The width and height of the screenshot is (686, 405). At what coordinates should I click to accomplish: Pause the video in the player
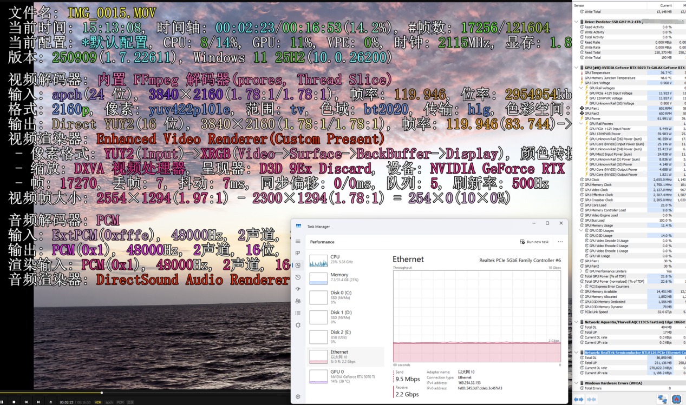pyautogui.click(x=2, y=402)
